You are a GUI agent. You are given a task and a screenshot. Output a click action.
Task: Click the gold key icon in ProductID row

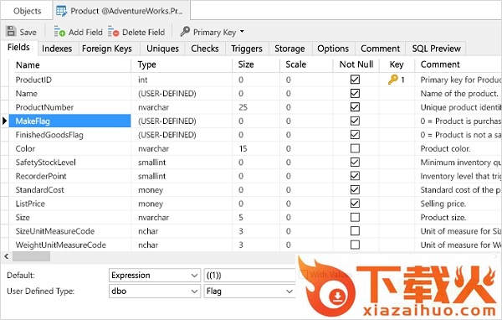(393, 80)
